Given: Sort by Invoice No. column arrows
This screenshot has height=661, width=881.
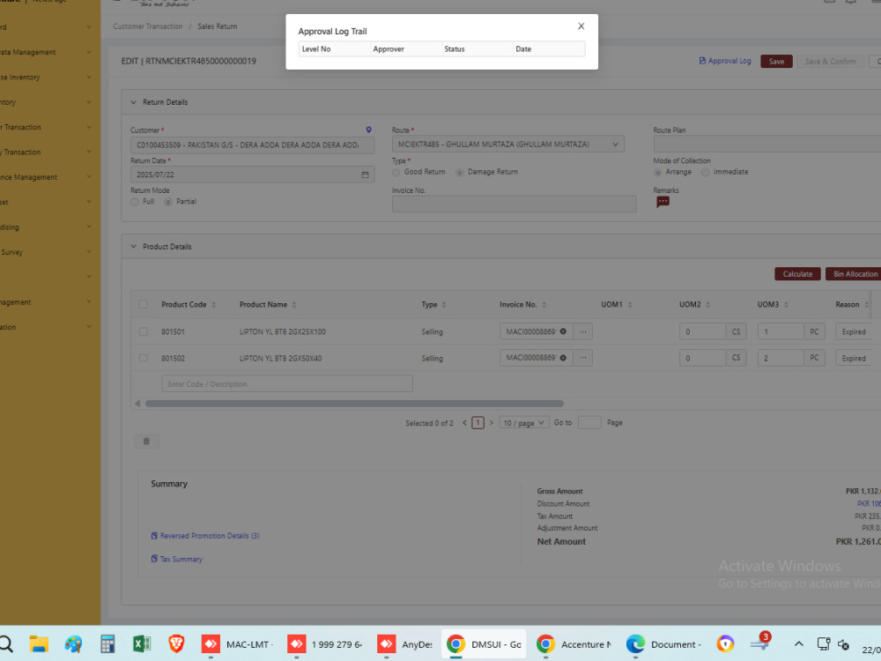Looking at the screenshot, I should pos(544,305).
